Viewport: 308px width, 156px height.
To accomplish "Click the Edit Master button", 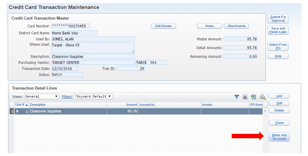I will pos(163,26).
